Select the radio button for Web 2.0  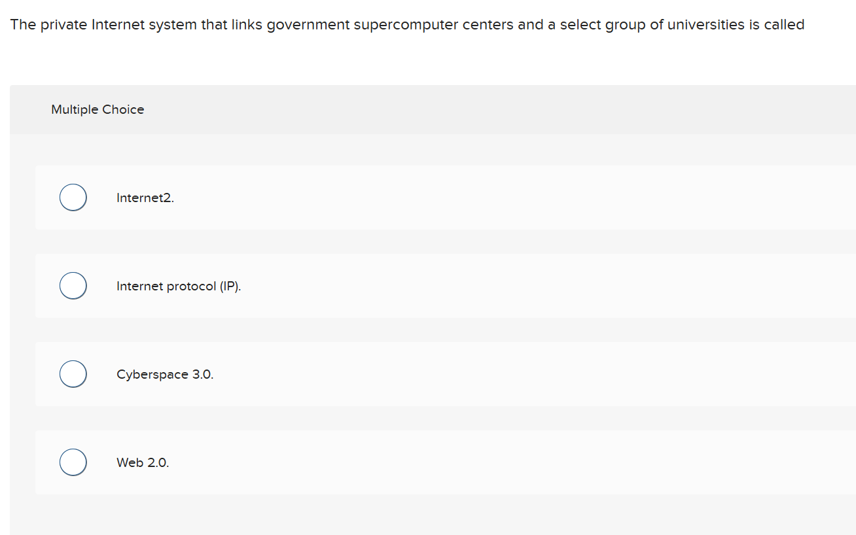point(73,462)
